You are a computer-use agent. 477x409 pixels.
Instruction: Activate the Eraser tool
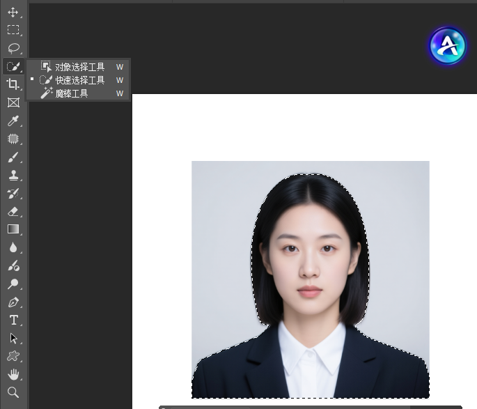coord(13,211)
